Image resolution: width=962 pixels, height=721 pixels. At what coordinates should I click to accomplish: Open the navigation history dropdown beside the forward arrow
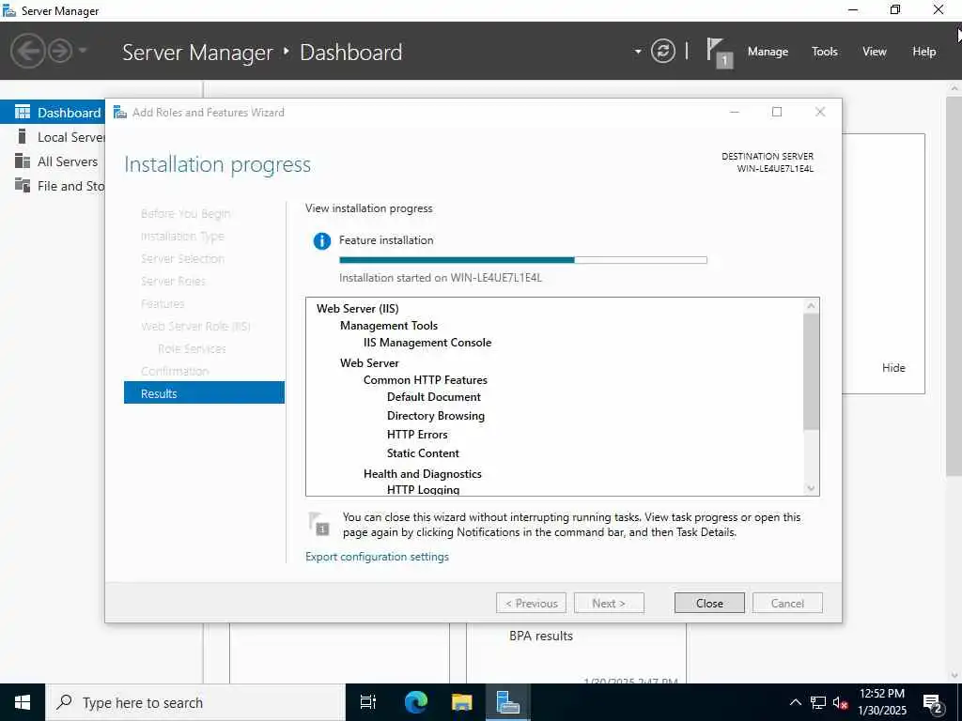83,51
